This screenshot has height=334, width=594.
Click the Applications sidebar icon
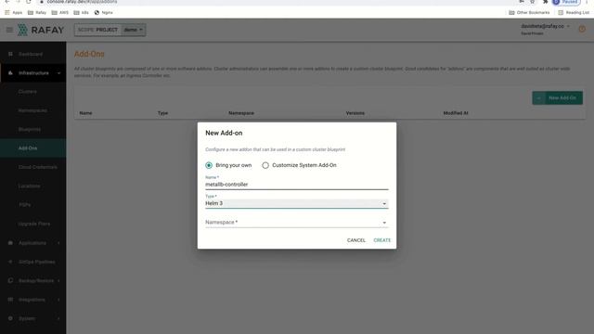tap(10, 243)
